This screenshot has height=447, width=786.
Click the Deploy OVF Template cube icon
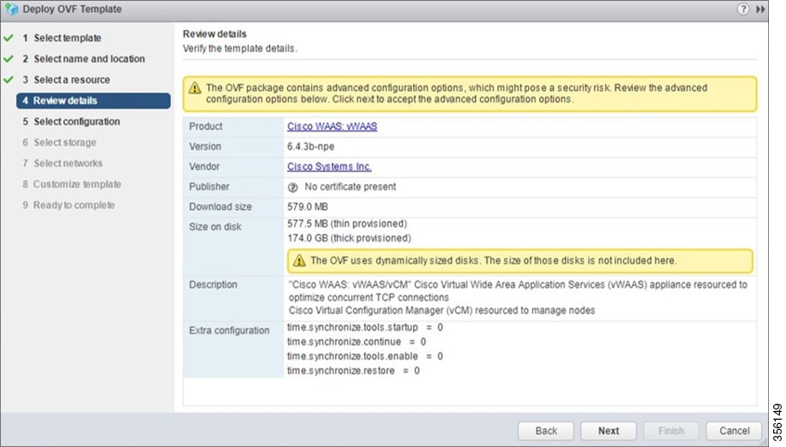click(x=11, y=9)
